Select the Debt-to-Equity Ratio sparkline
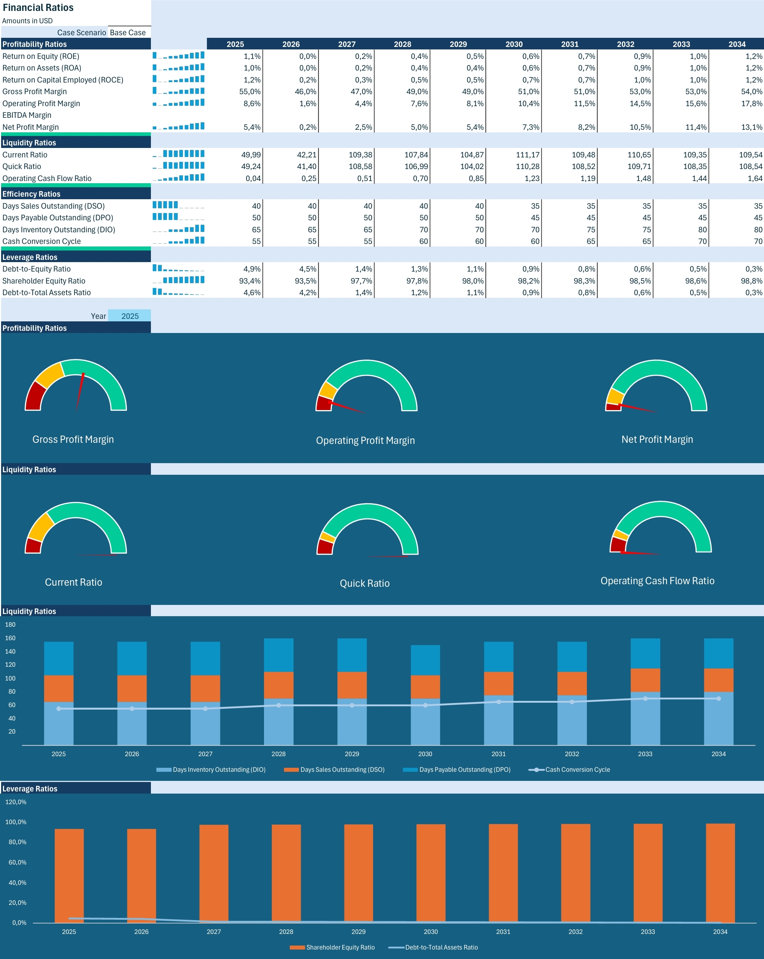The height and width of the screenshot is (959, 764). point(178,269)
